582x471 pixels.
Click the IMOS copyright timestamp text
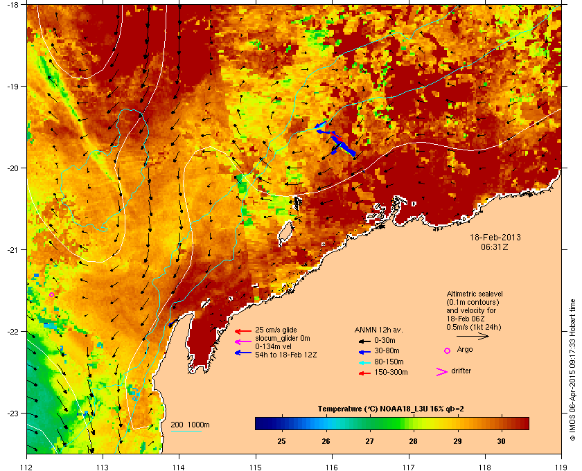coord(572,370)
